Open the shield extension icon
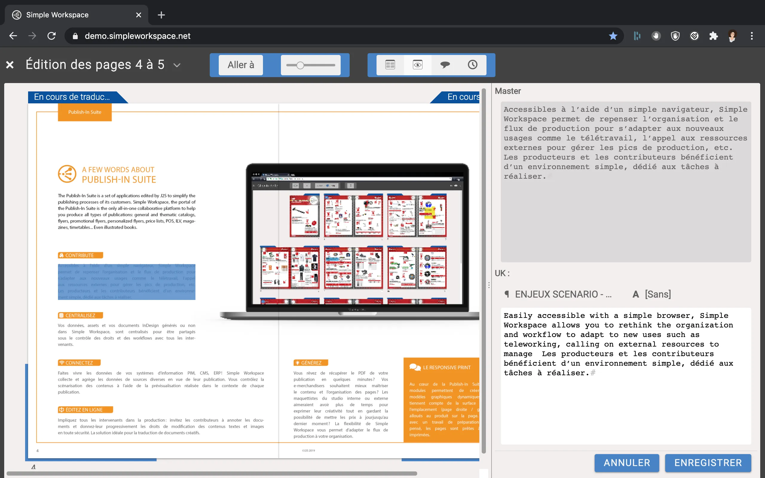Screen dimensions: 765x478 [675, 36]
